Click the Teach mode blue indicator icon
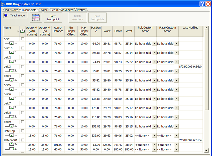This screenshot has width=212, height=156. click(x=7, y=15)
